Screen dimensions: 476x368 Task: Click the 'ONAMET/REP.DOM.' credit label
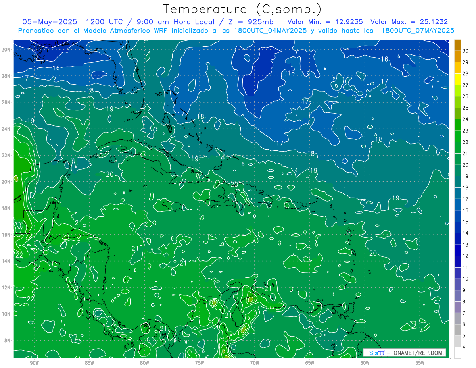point(418,353)
